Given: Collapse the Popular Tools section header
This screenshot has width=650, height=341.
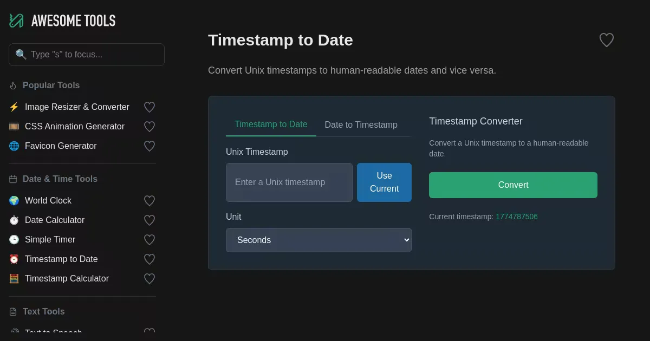Looking at the screenshot, I should click(51, 86).
